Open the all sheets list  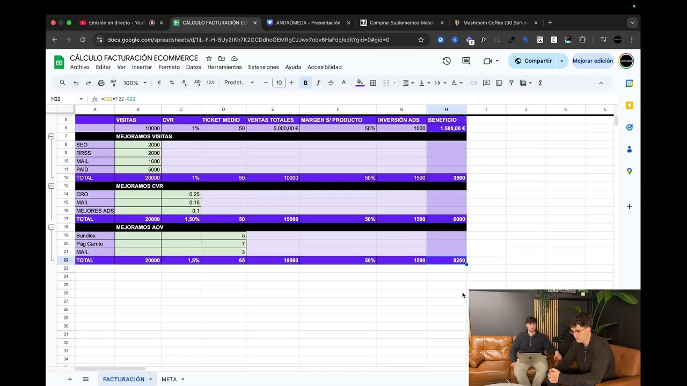(85, 379)
